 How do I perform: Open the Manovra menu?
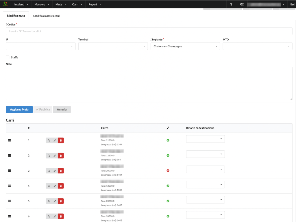[42, 4]
